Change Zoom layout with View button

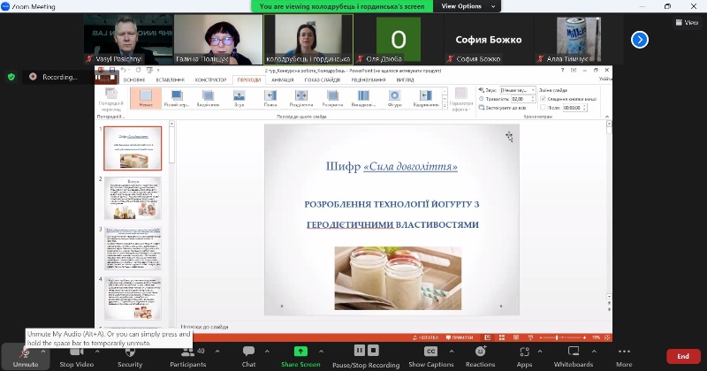pyautogui.click(x=688, y=22)
